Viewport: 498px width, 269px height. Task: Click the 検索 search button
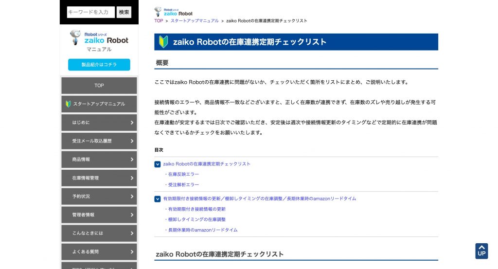pos(124,12)
